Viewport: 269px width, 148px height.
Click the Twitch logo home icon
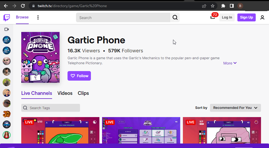[x=7, y=17]
